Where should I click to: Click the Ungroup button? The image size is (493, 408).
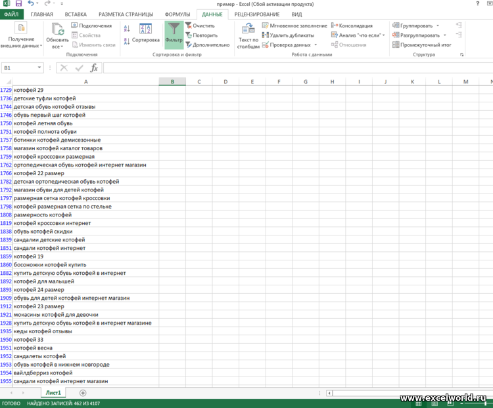click(416, 35)
